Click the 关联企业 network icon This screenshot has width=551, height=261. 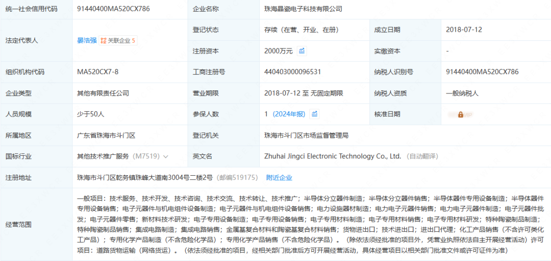point(104,40)
